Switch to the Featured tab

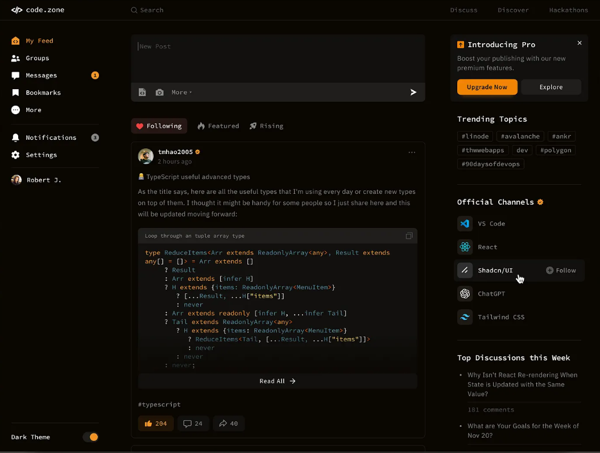(x=218, y=126)
